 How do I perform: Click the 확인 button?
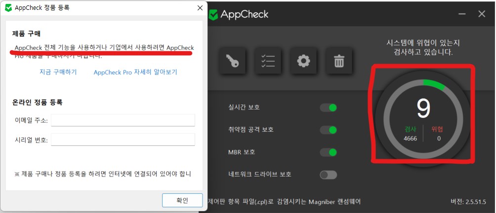click(x=182, y=200)
